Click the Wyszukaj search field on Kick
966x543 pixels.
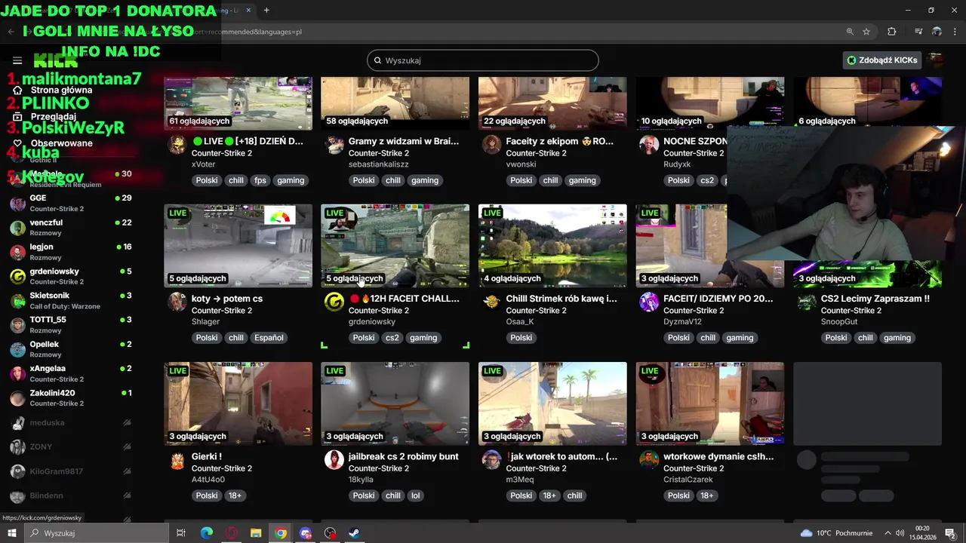tap(483, 60)
